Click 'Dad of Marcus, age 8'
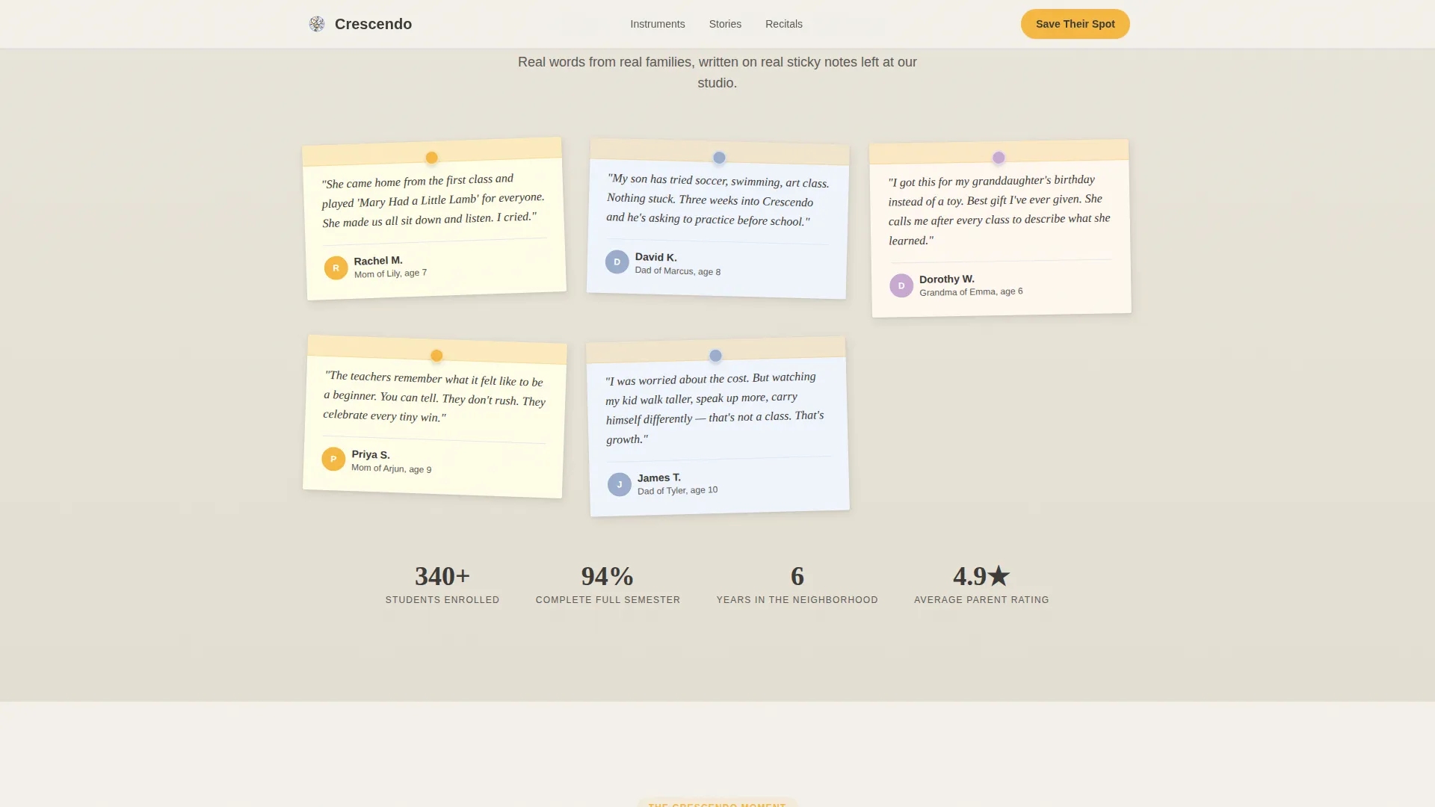This screenshot has width=1435, height=807. [x=677, y=270]
